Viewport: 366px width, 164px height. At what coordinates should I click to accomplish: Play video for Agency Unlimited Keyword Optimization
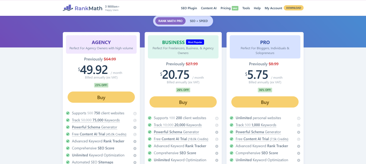pyautogui.click(x=135, y=155)
